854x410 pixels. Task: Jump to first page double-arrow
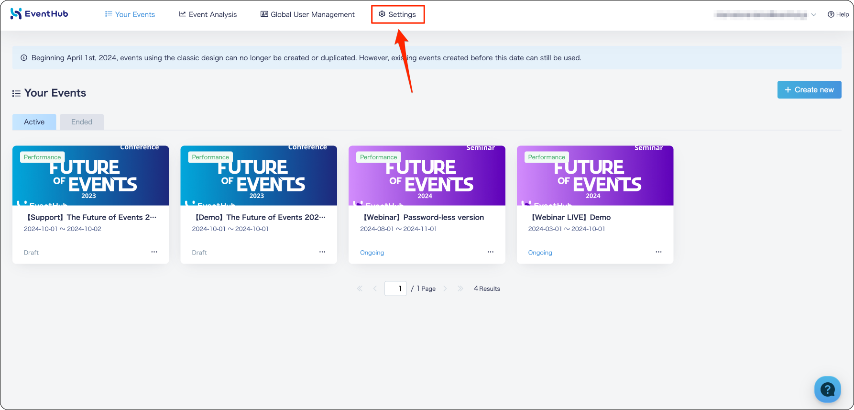(360, 288)
